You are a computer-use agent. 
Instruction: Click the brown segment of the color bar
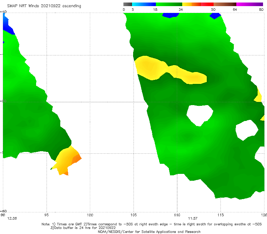tap(225, 4)
